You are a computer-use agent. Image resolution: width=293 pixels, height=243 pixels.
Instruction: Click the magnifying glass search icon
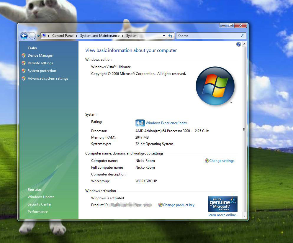click(243, 35)
